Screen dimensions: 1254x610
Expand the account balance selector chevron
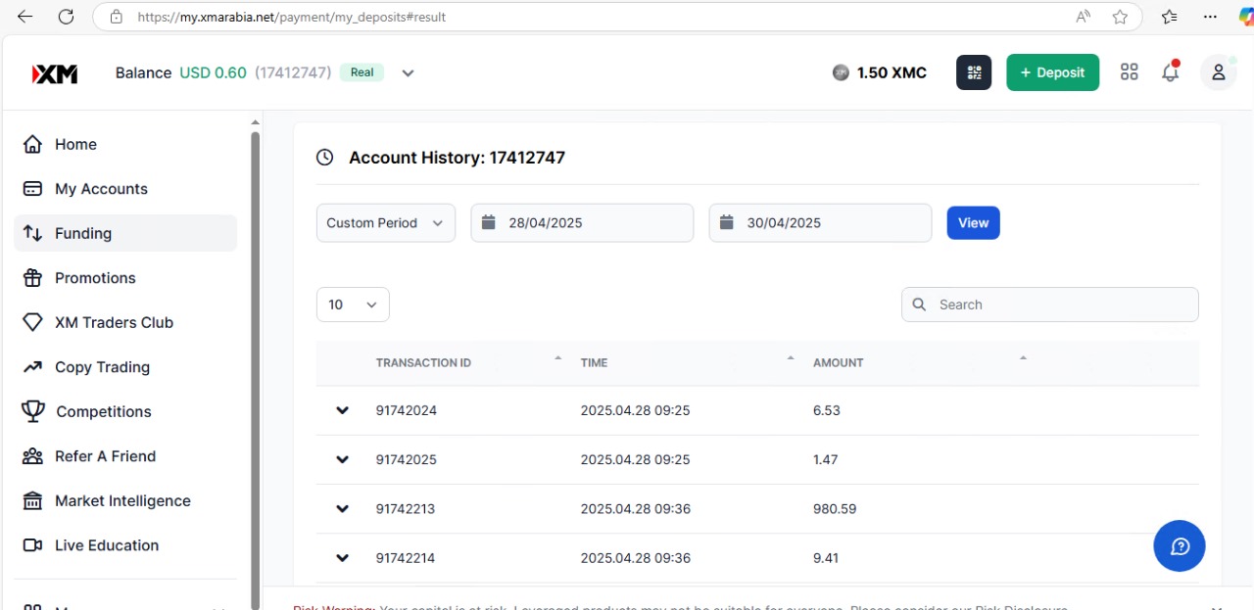tap(408, 73)
